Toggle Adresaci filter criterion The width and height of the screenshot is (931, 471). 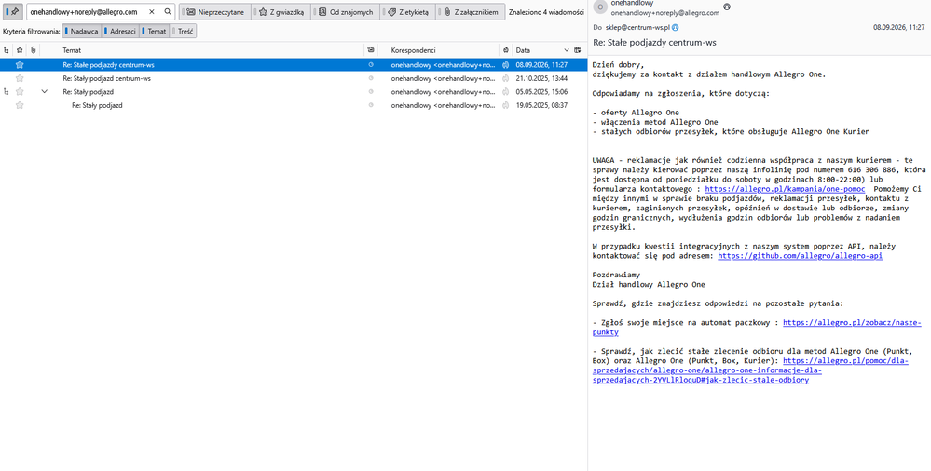click(120, 31)
